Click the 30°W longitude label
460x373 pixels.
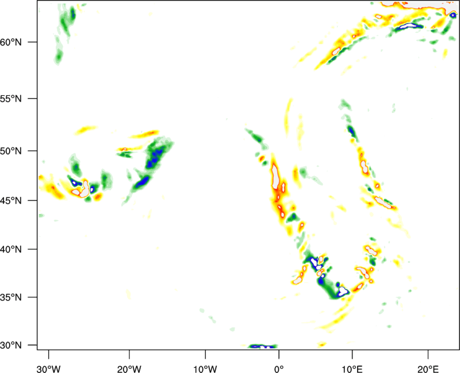(x=49, y=369)
